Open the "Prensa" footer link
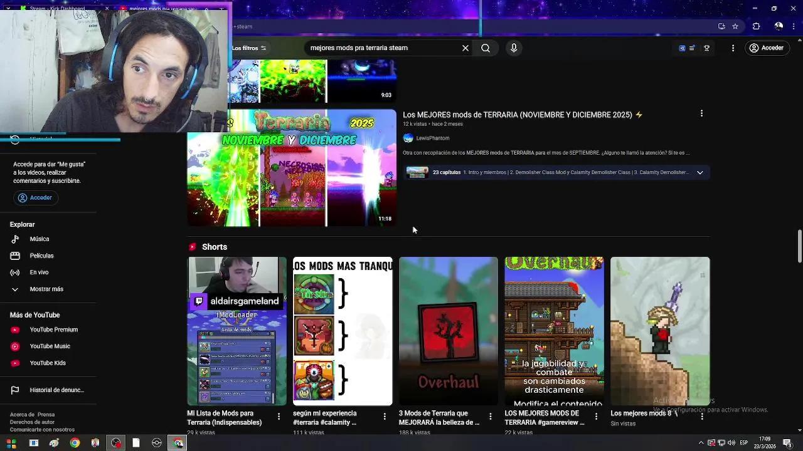Image resolution: width=803 pixels, height=451 pixels. (x=46, y=415)
